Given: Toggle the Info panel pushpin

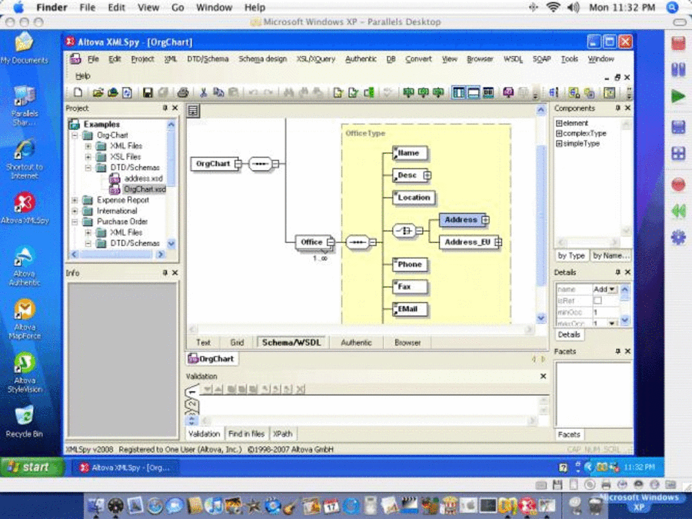Looking at the screenshot, I should click(x=165, y=273).
